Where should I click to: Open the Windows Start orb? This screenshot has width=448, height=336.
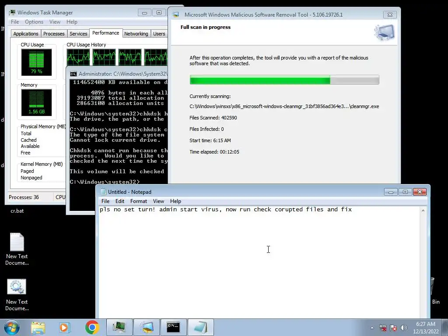(12, 327)
